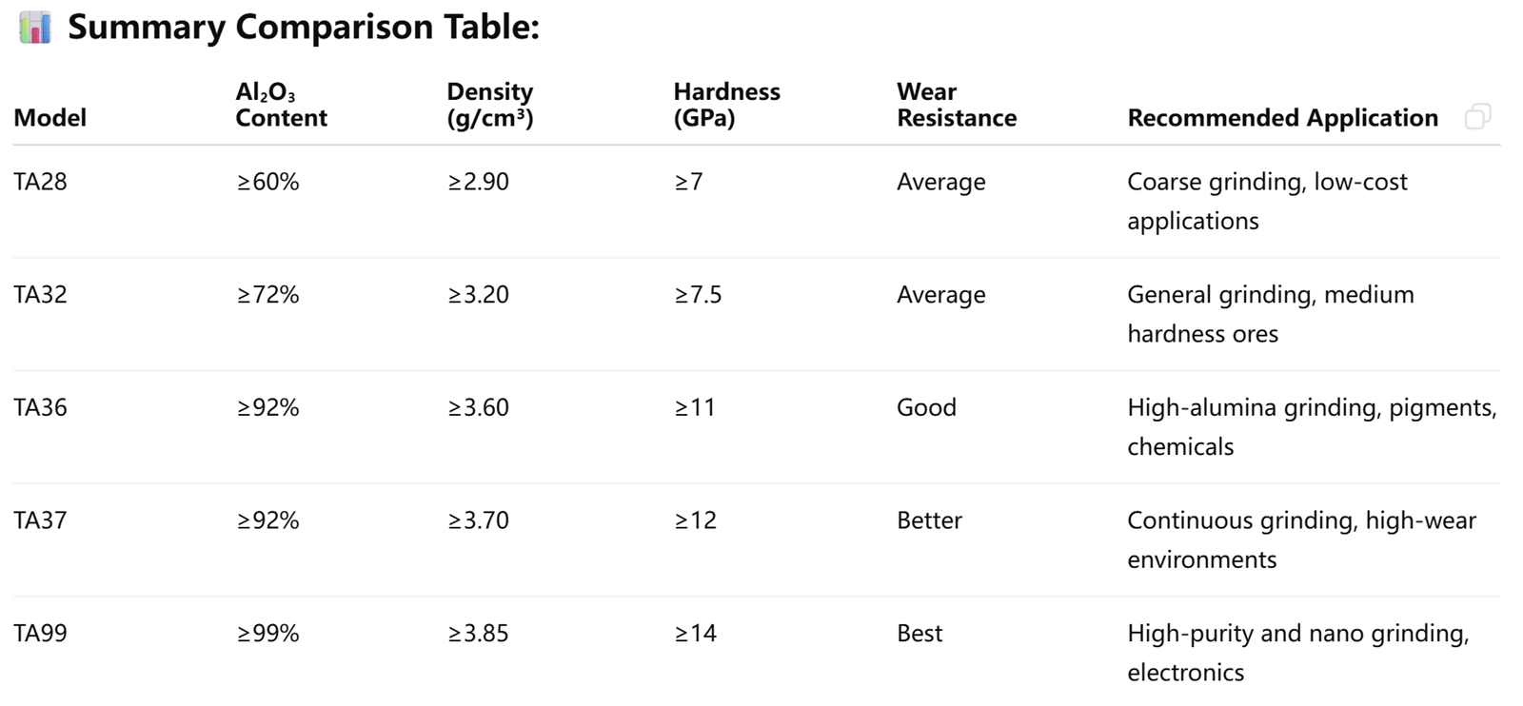Click the Better wear resistance cell
The height and width of the screenshot is (706, 1523).
929,520
